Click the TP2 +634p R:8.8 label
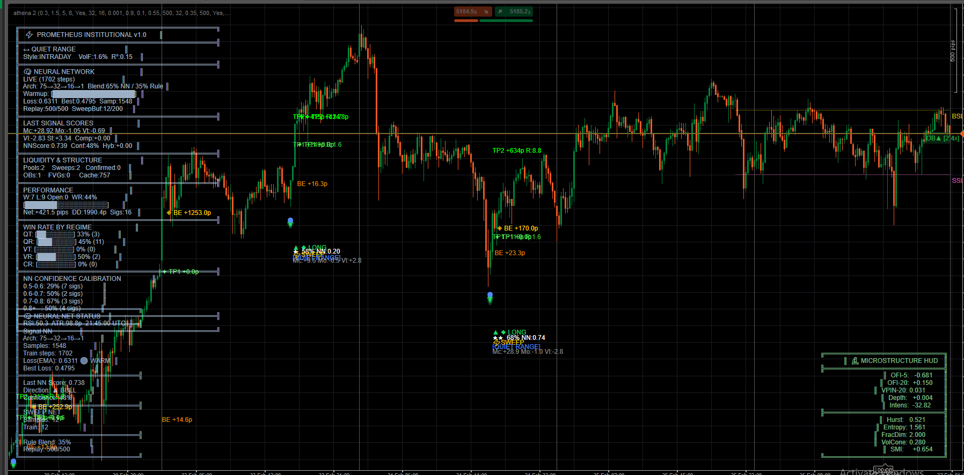964x475 pixels. pyautogui.click(x=516, y=151)
